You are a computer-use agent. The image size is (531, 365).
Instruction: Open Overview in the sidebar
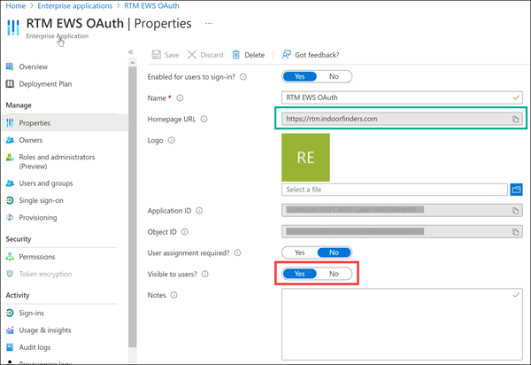pos(34,66)
